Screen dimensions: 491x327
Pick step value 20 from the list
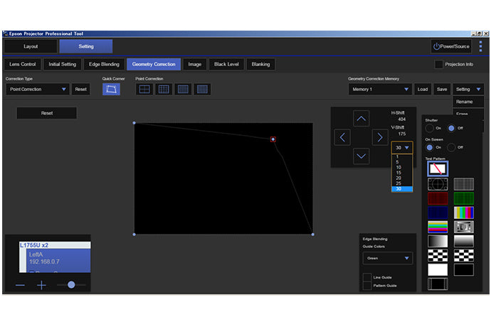pyautogui.click(x=402, y=178)
